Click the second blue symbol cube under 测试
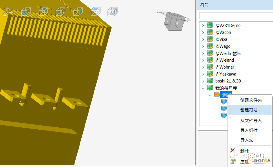Image resolution: width=273 pixels, height=167 pixels. tap(224, 108)
